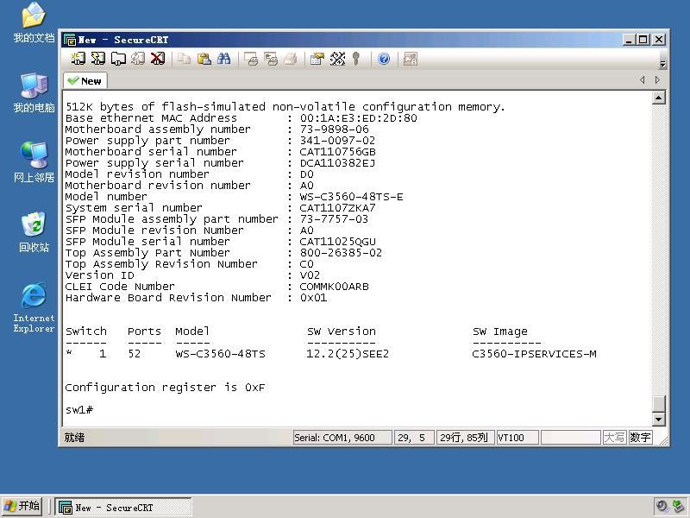The width and height of the screenshot is (690, 518).
Task: Open Help with the blue question icon
Action: [x=384, y=59]
